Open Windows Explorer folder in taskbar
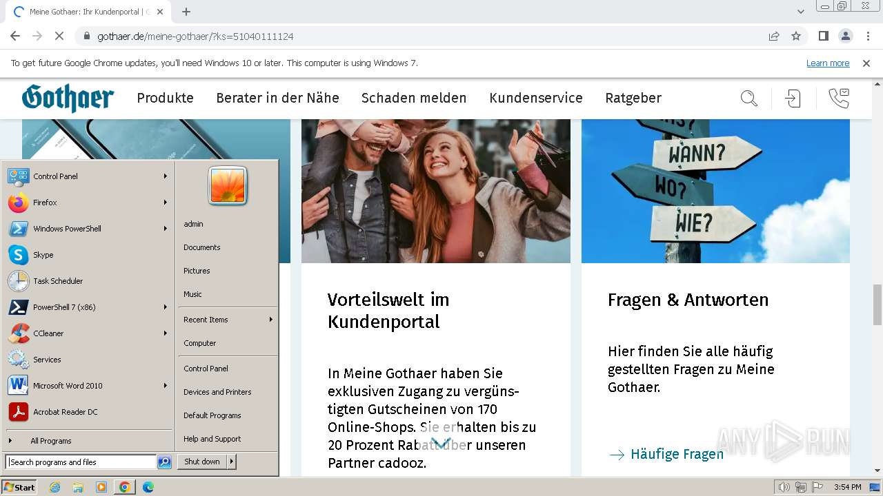883x496 pixels. 78,487
